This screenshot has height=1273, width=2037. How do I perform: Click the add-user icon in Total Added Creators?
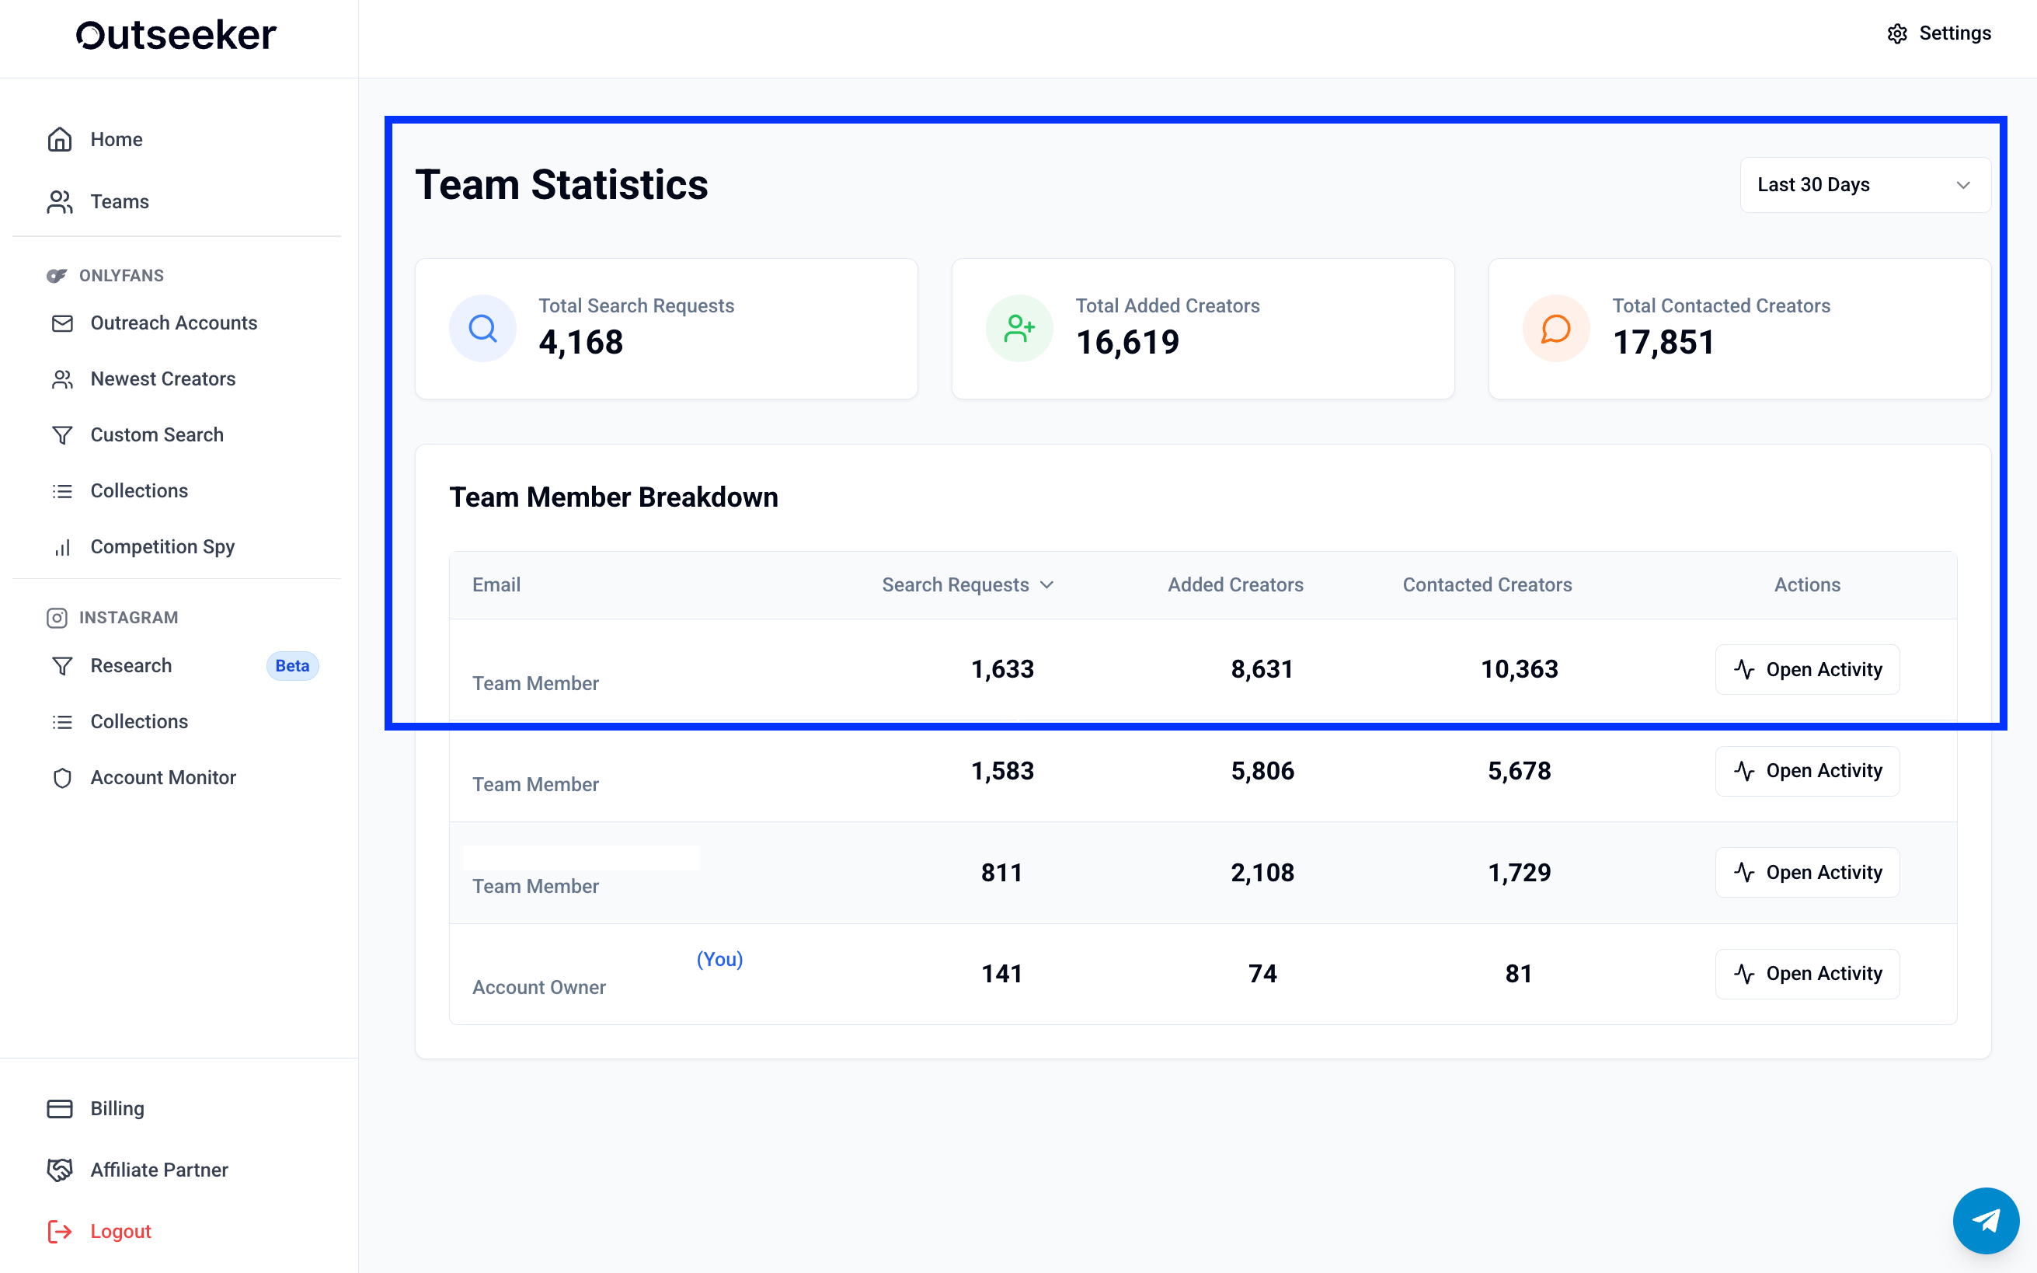click(x=1019, y=328)
